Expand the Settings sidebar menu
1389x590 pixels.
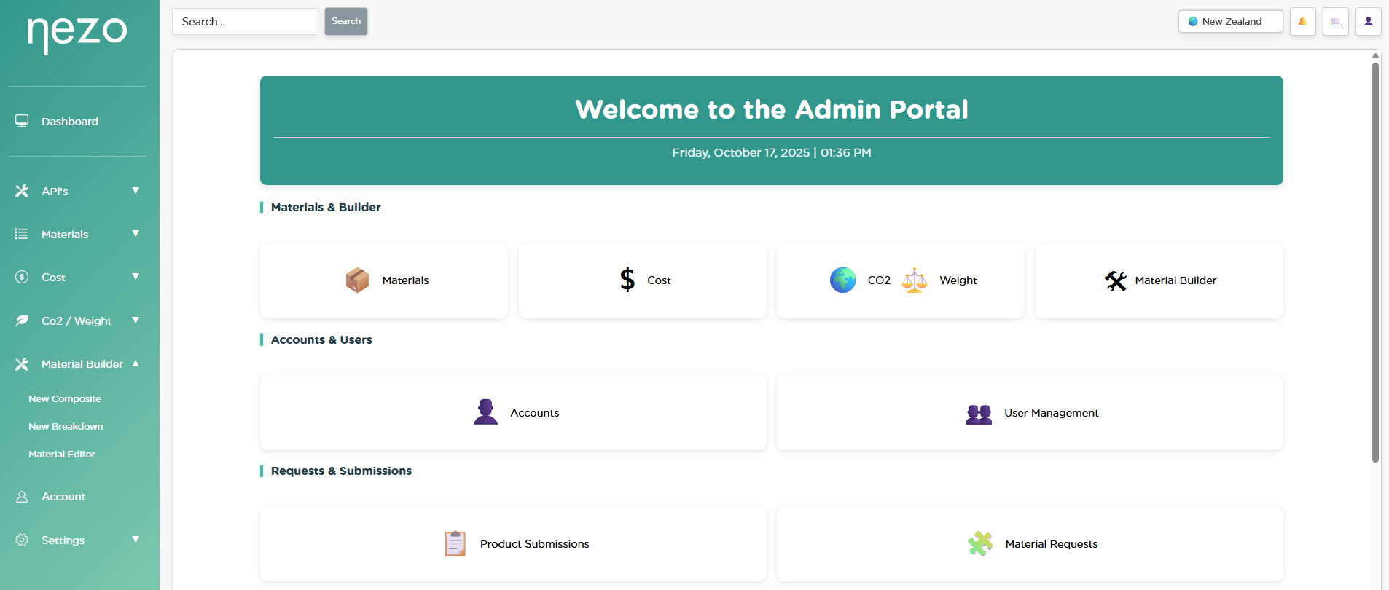77,540
